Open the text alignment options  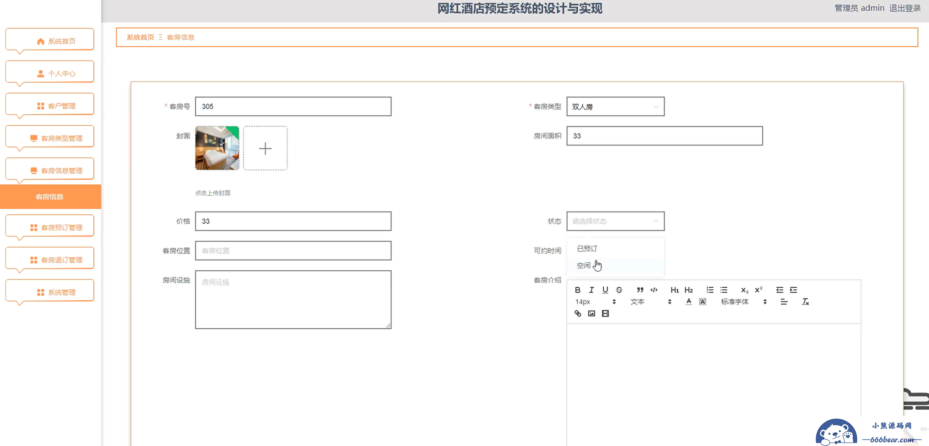(784, 301)
